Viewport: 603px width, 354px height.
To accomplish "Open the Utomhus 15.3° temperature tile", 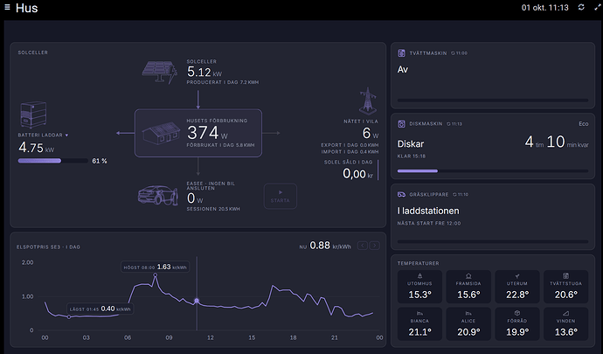I will point(419,287).
